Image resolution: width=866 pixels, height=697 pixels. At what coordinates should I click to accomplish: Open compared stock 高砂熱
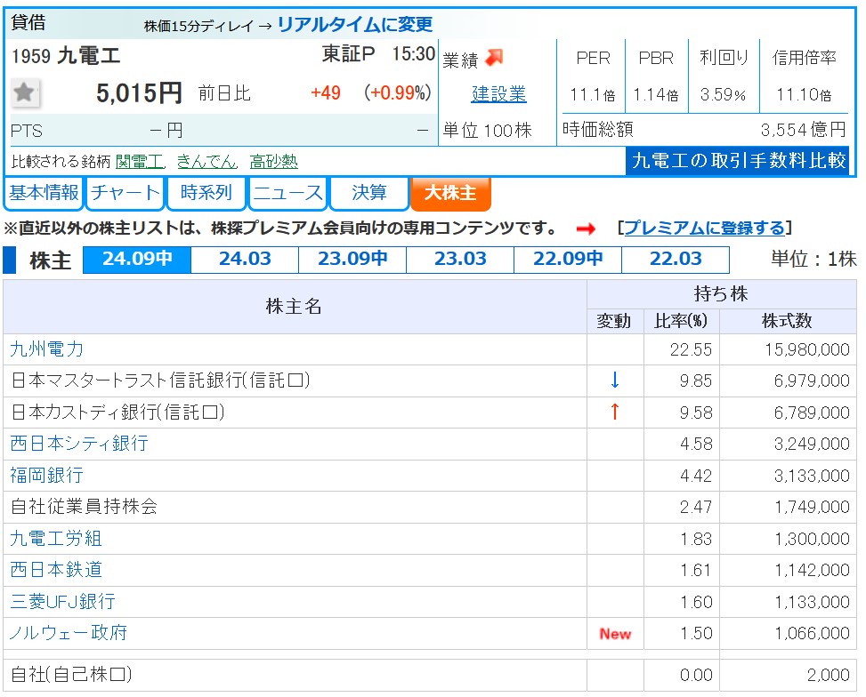pyautogui.click(x=273, y=161)
